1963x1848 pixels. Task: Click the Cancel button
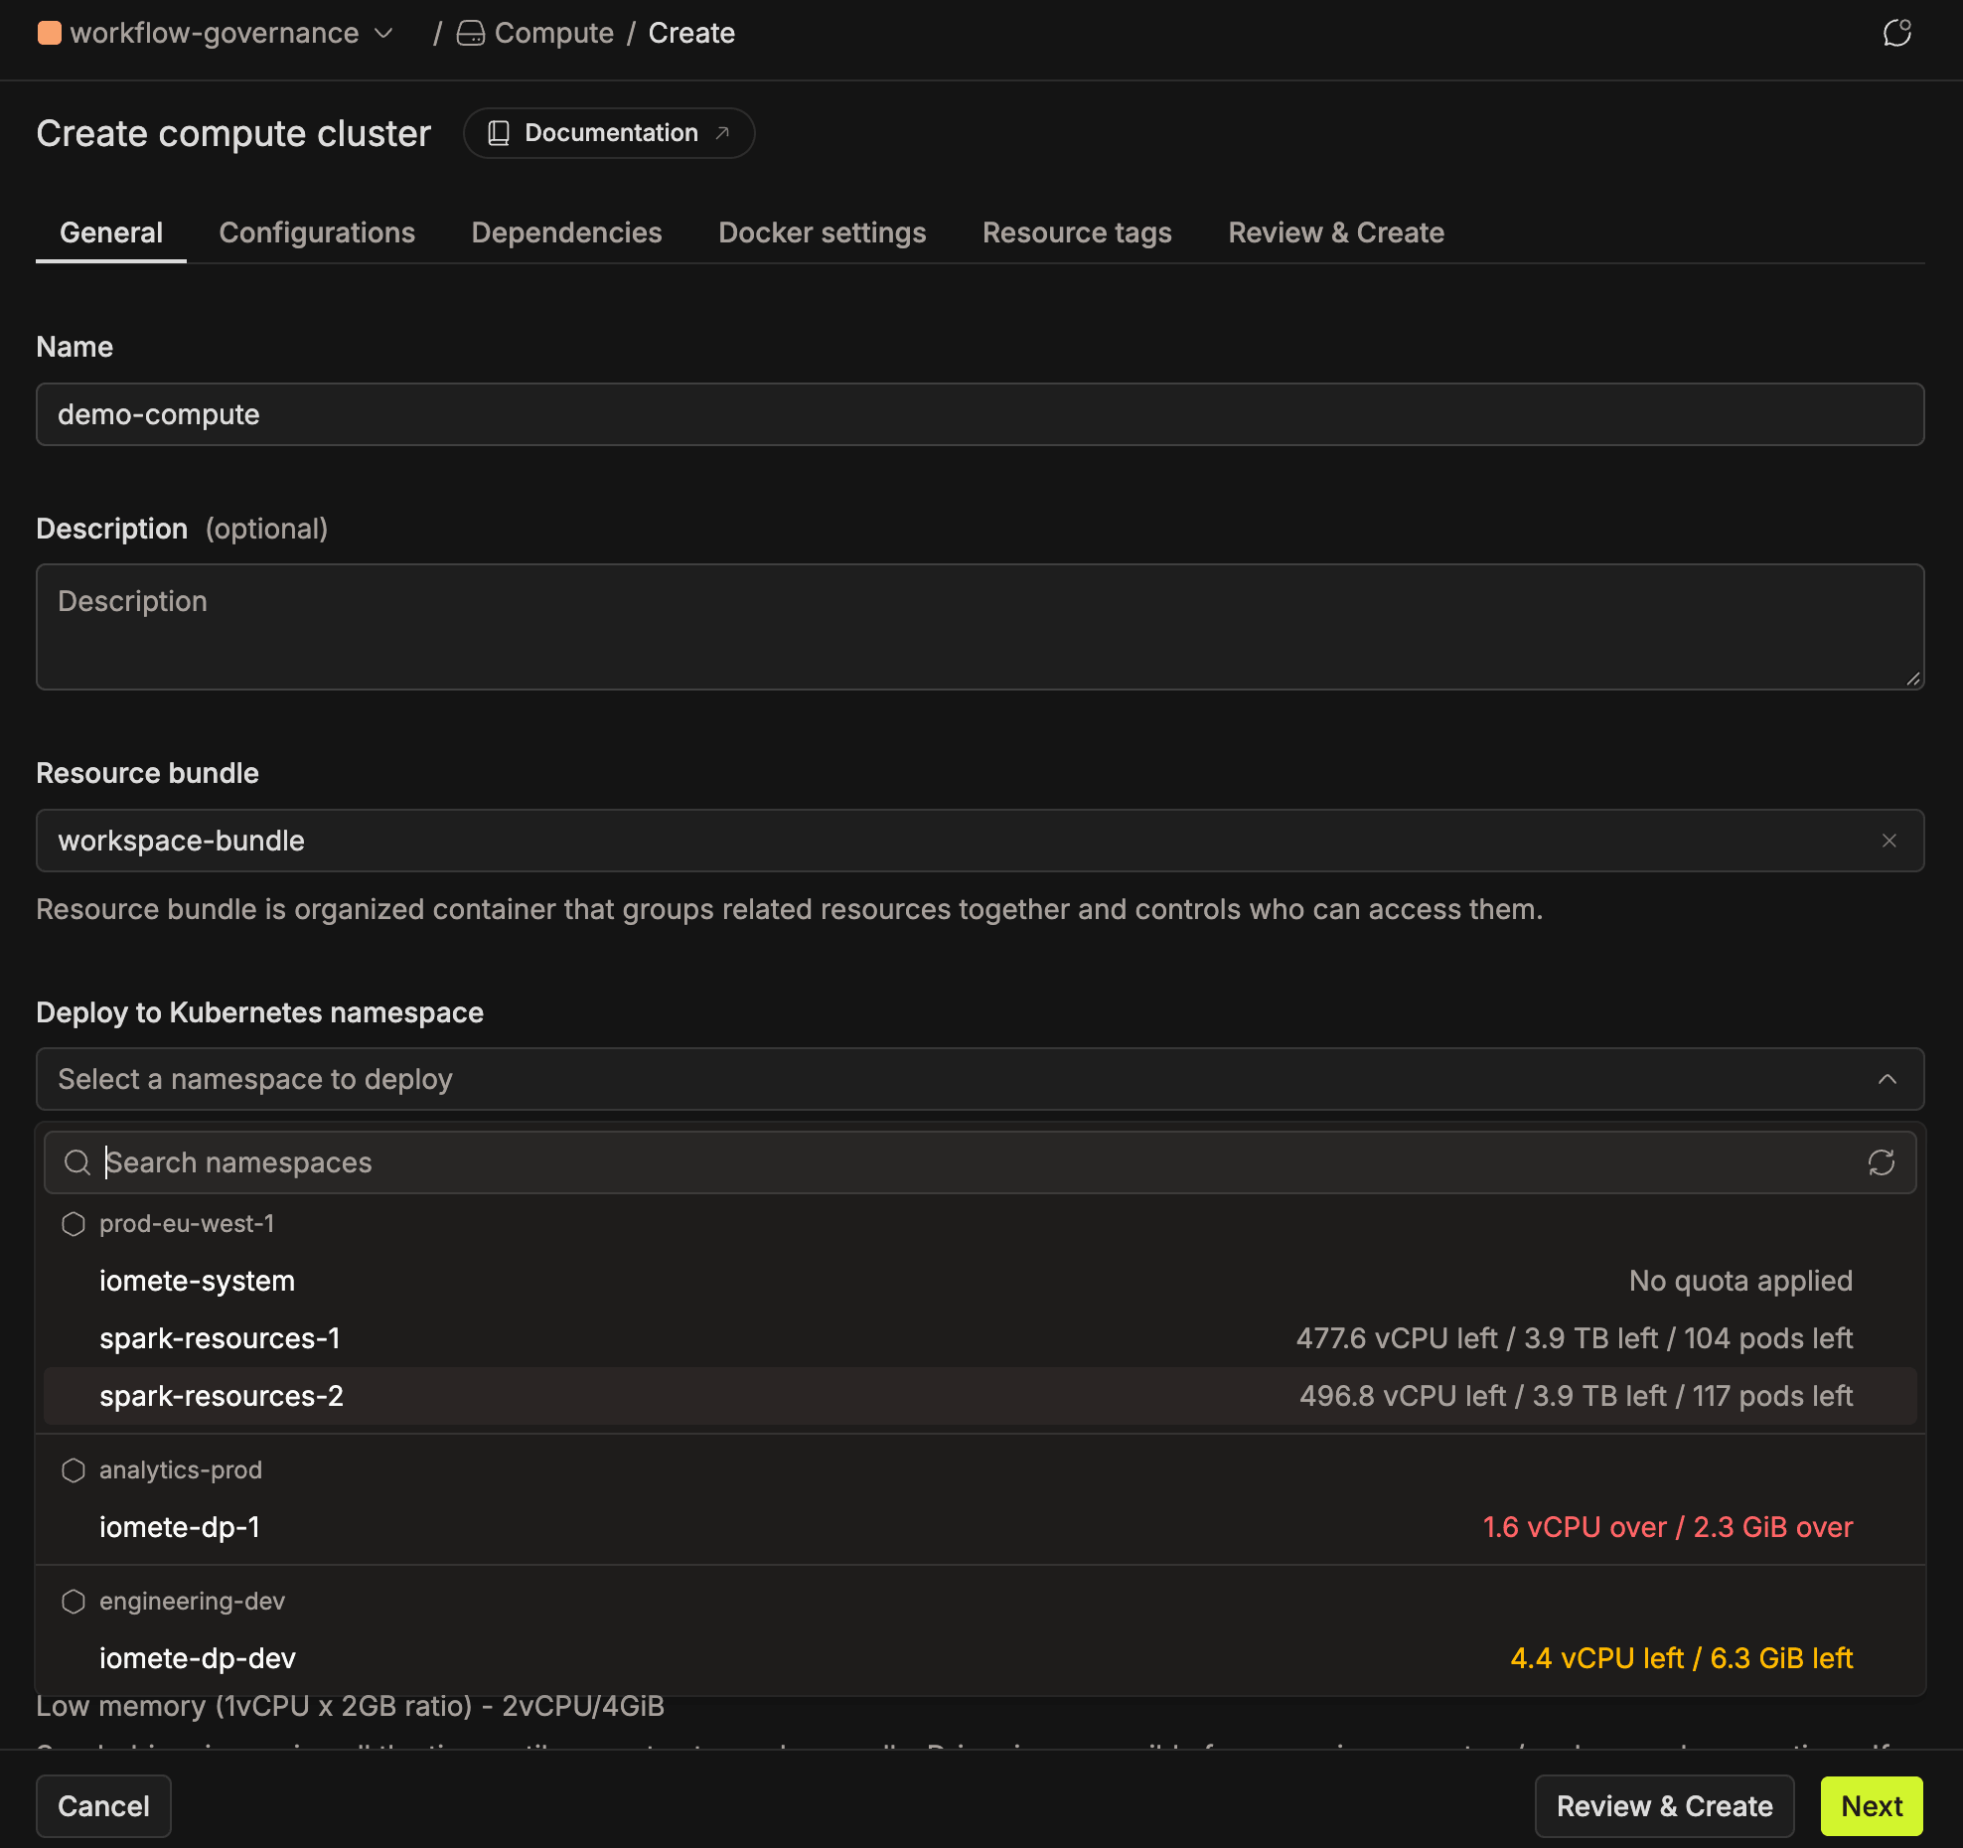point(103,1806)
